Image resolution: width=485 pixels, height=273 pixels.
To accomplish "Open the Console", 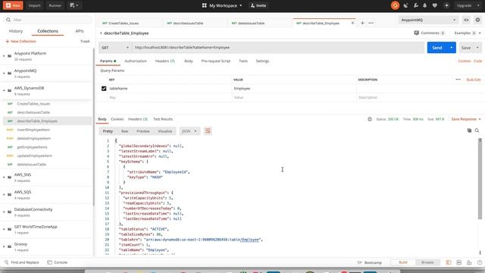I will click(x=58, y=262).
